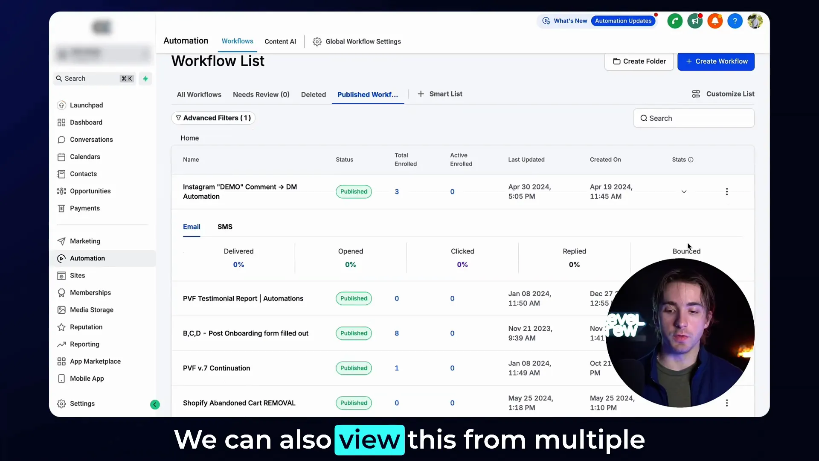This screenshot has height=461, width=819.
Task: Switch to the Email stats tab
Action: [192, 227]
